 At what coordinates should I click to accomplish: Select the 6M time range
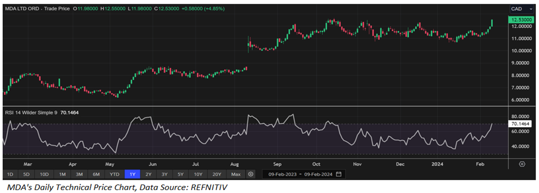point(96,174)
